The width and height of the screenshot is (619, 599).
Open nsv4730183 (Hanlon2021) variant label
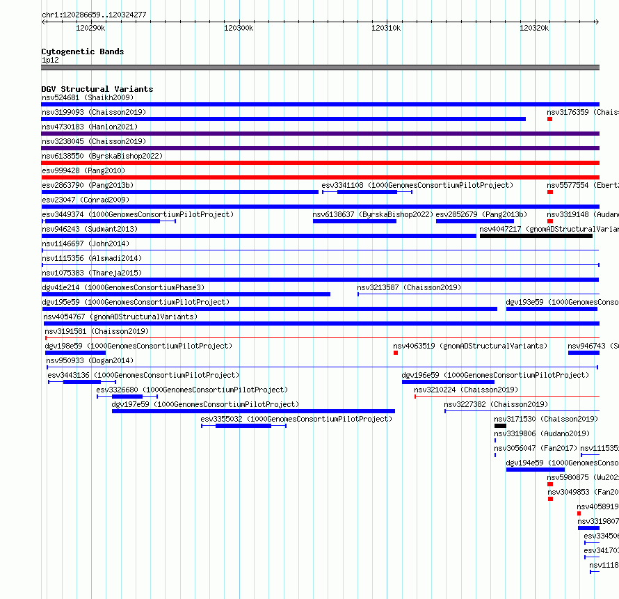[90, 127]
